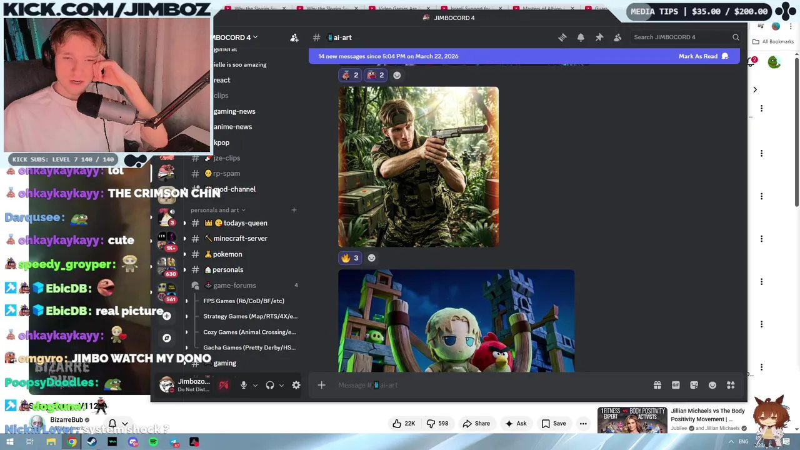Focus the Search JIMBOCORD 4 field

point(686,37)
